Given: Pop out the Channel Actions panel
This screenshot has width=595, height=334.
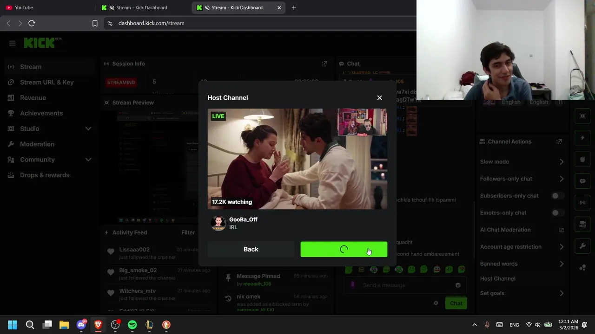Looking at the screenshot, I should click(x=559, y=141).
